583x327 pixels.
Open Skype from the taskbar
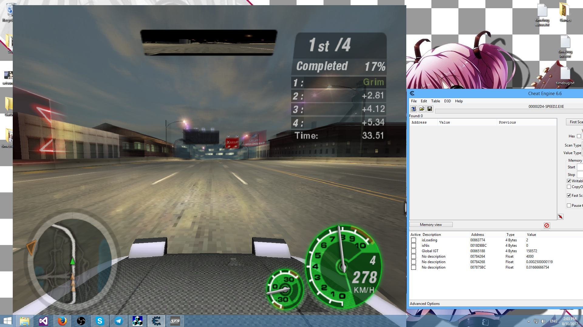(100, 321)
